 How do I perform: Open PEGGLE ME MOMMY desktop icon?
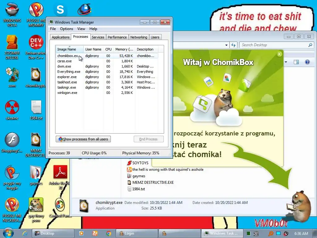coord(36,14)
